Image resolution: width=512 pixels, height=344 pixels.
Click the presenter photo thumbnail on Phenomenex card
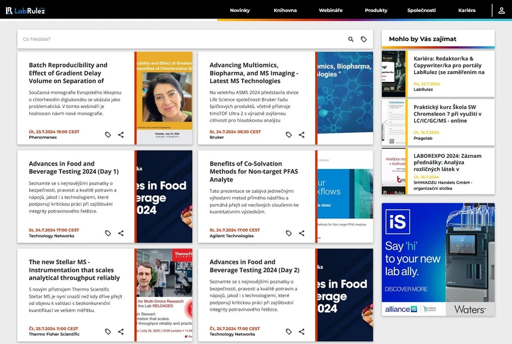coord(164,98)
